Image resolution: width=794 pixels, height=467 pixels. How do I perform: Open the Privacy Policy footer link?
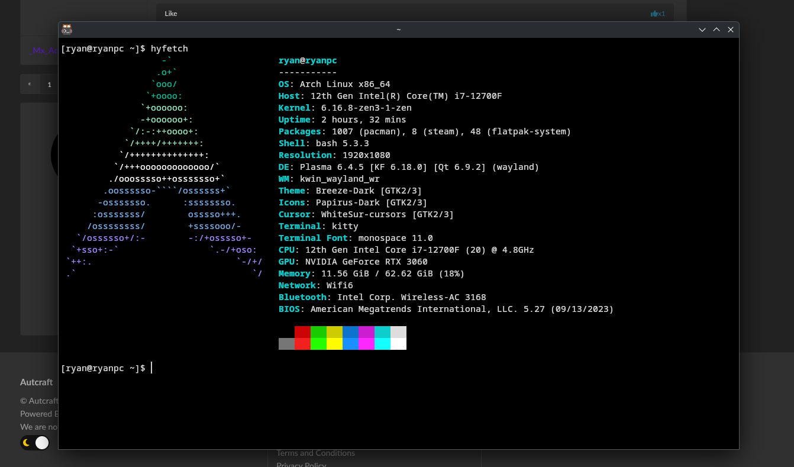click(301, 464)
